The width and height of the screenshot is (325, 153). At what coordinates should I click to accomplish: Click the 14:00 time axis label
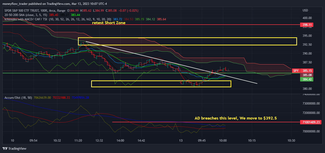[120, 141]
